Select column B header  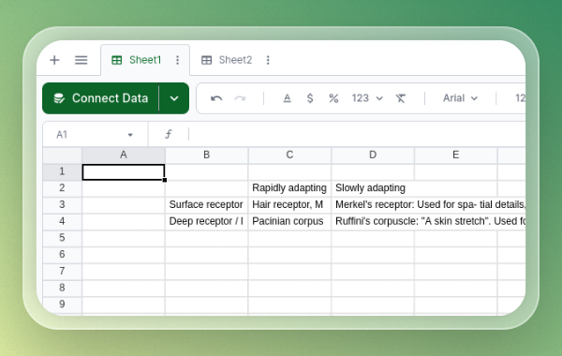point(206,155)
